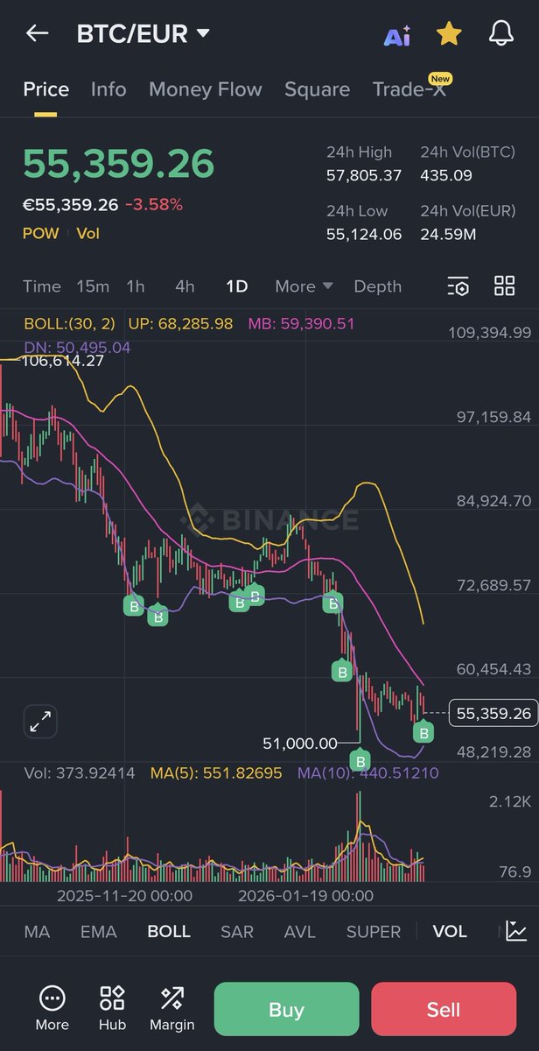
Task: Enable the SAR indicator
Action: [x=237, y=932]
